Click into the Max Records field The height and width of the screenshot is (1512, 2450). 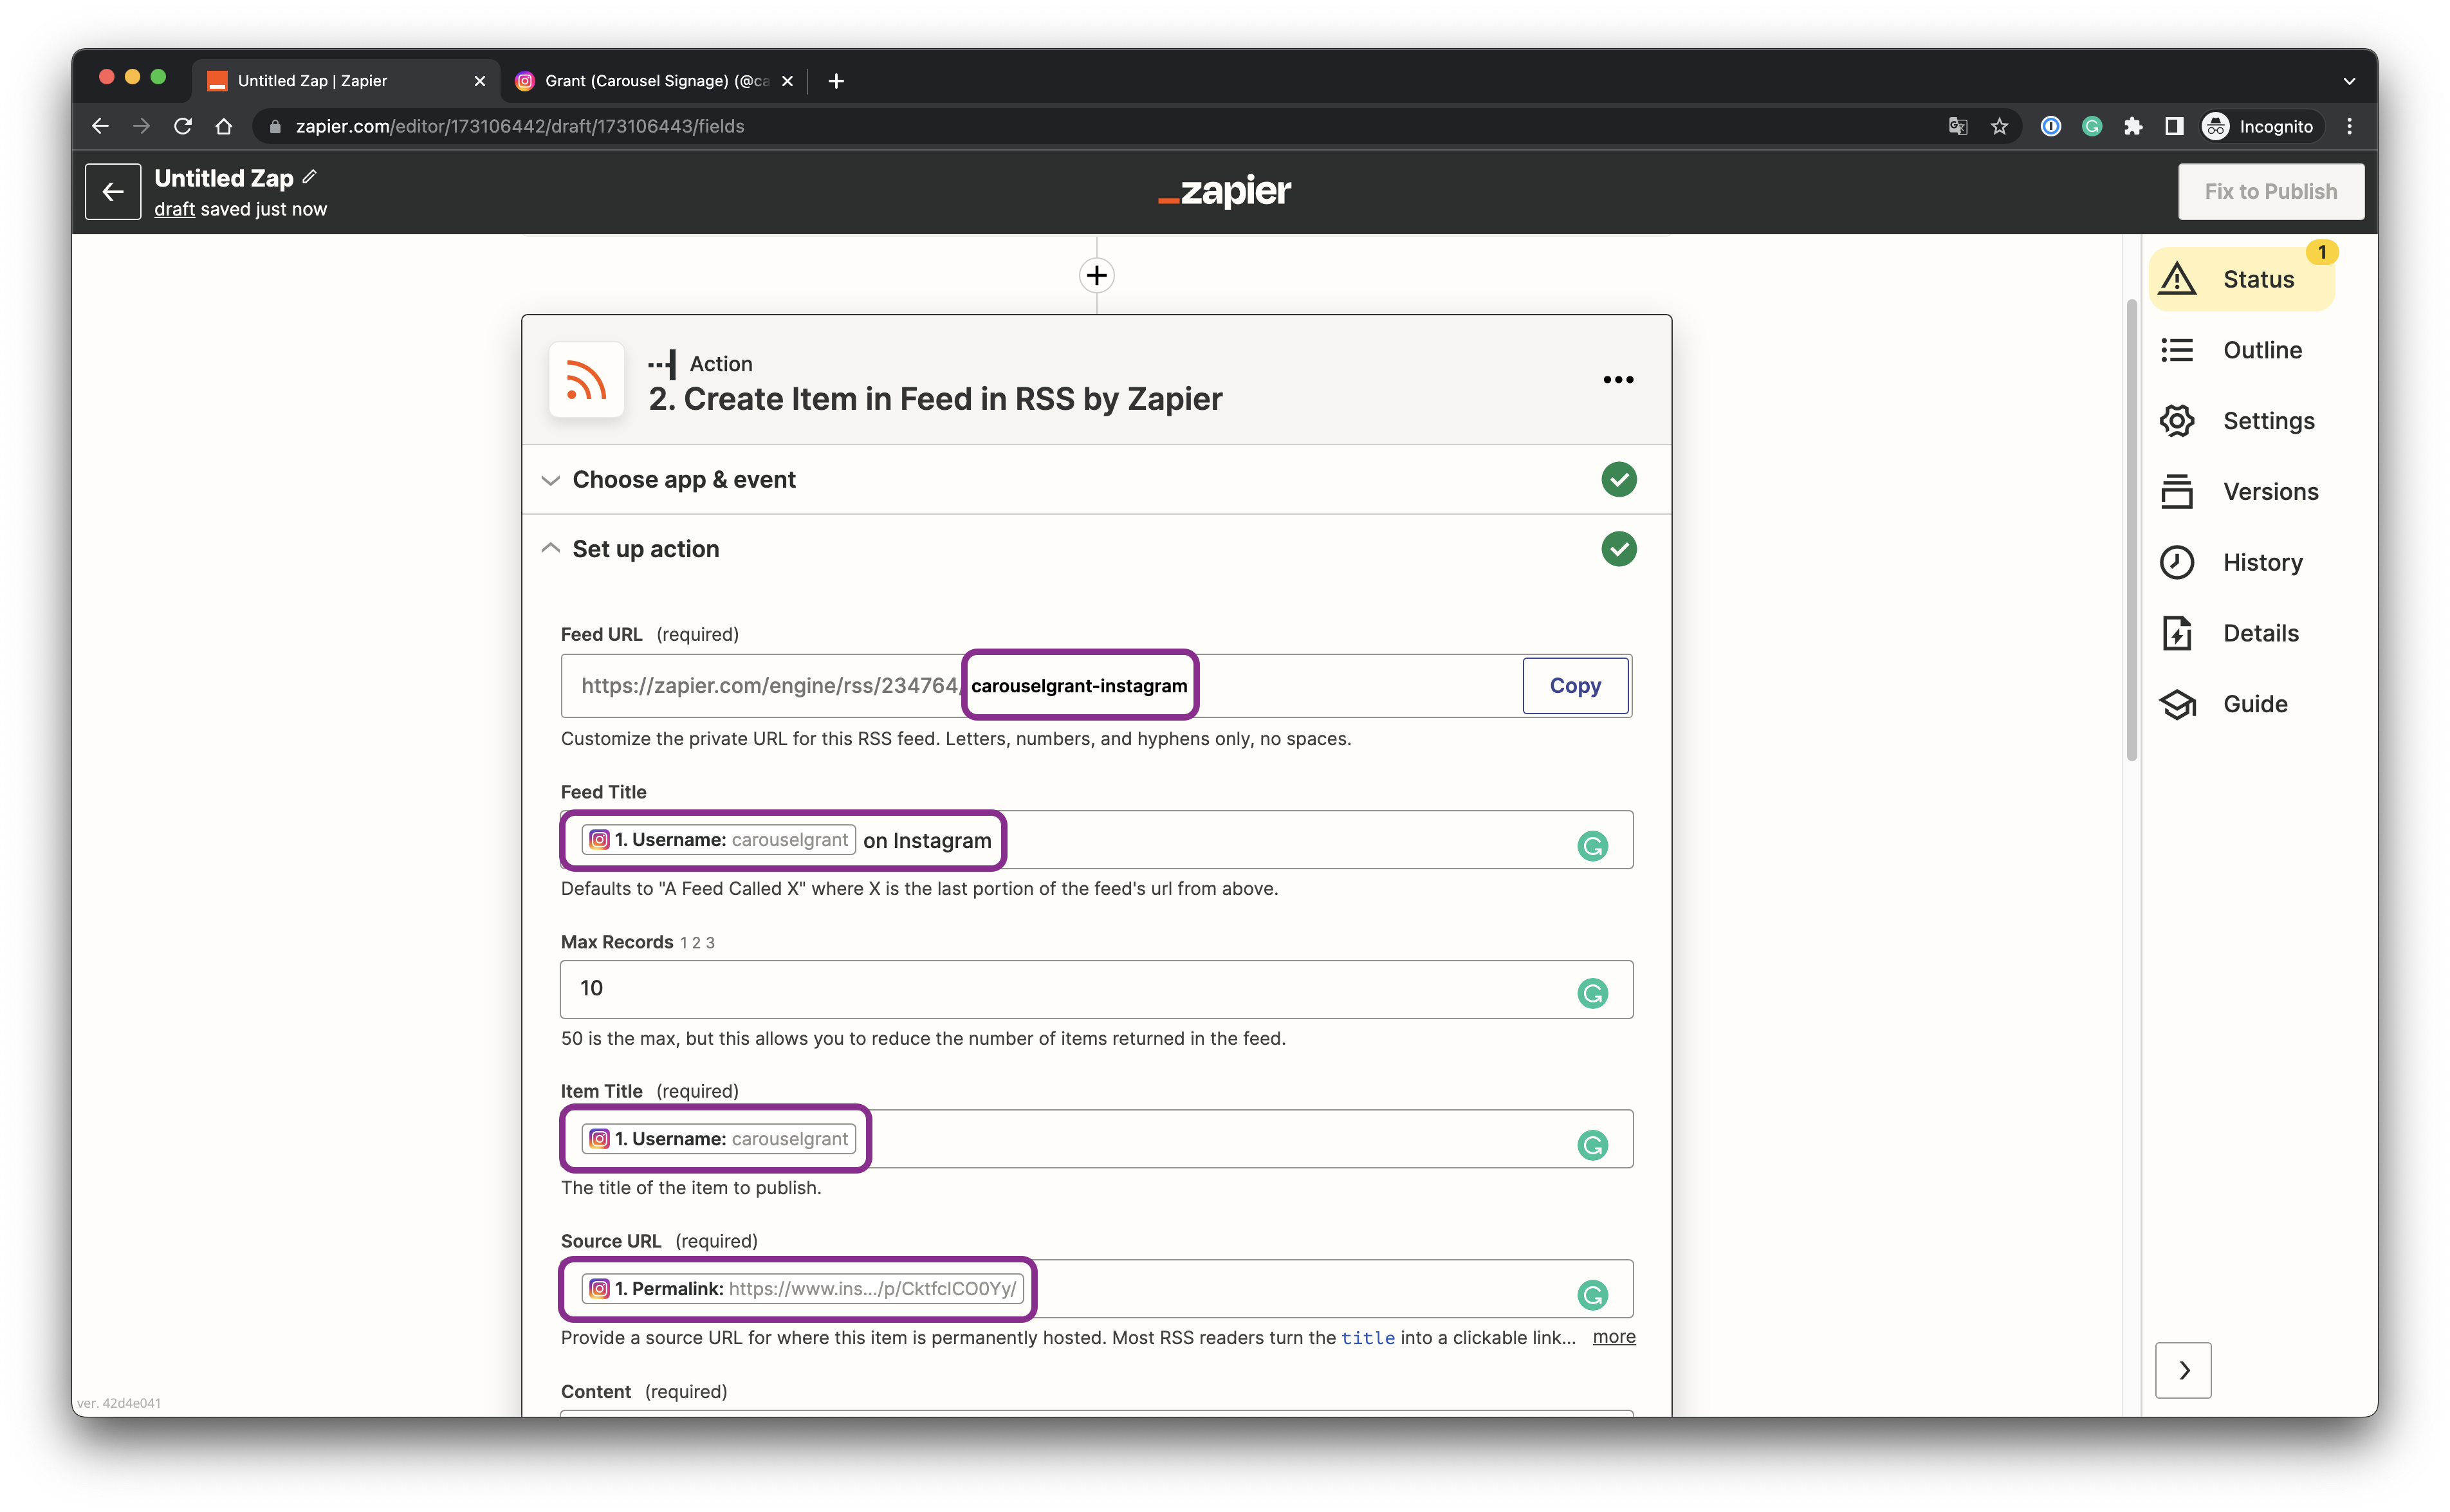[1097, 990]
